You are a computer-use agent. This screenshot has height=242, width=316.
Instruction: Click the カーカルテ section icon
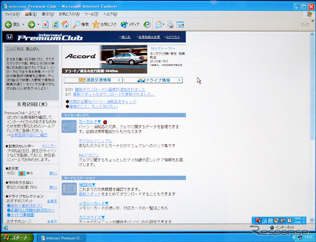[x=69, y=126]
